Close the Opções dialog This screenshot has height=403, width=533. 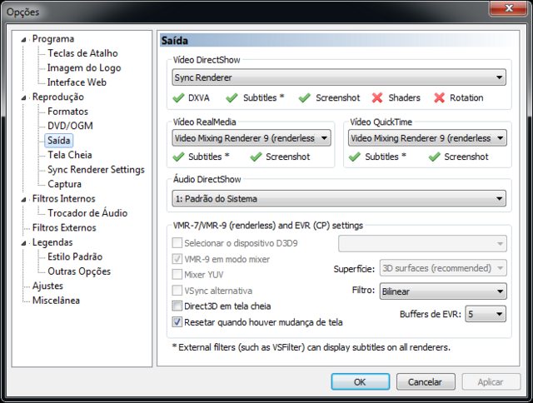(509, 7)
